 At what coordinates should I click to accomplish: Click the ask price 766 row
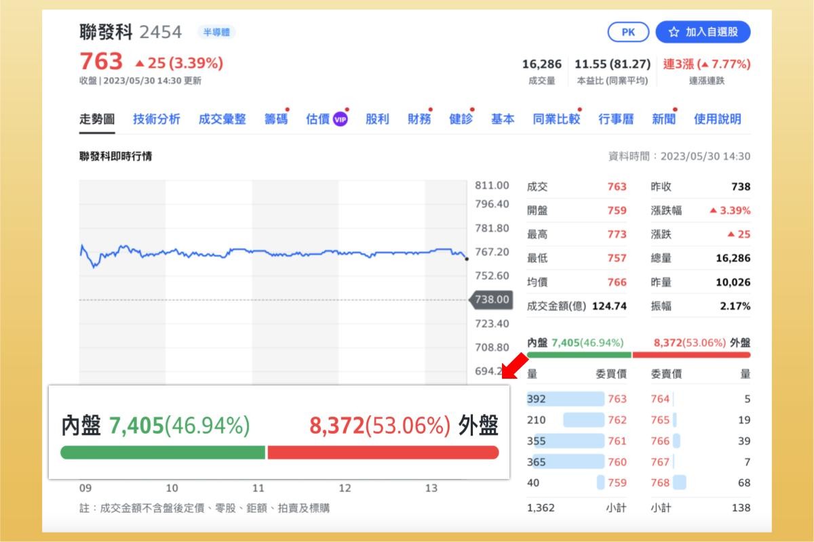coord(701,441)
